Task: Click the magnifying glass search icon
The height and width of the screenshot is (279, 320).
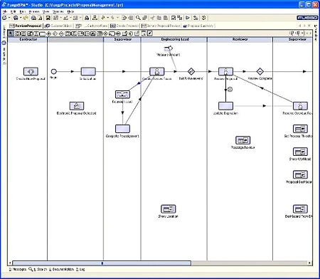Action: [138, 18]
